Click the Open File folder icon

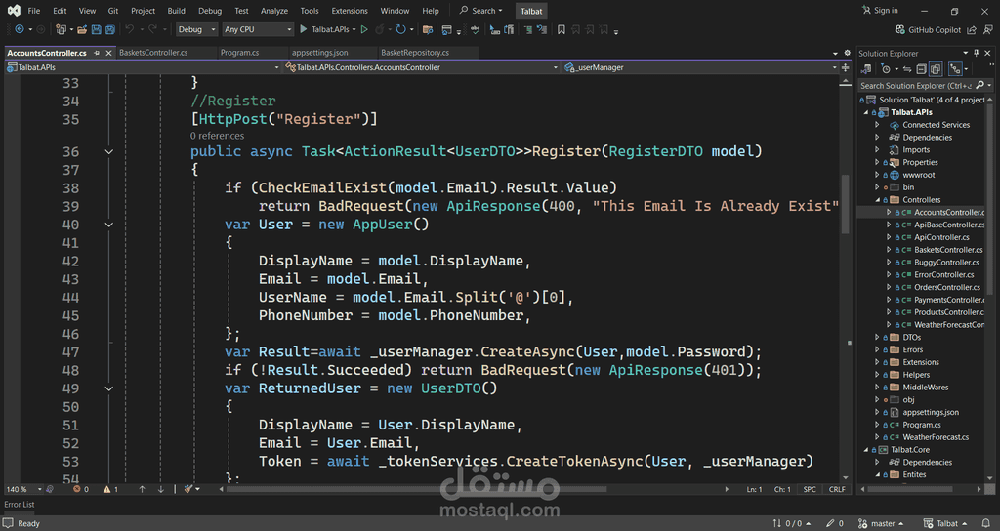[x=82, y=29]
